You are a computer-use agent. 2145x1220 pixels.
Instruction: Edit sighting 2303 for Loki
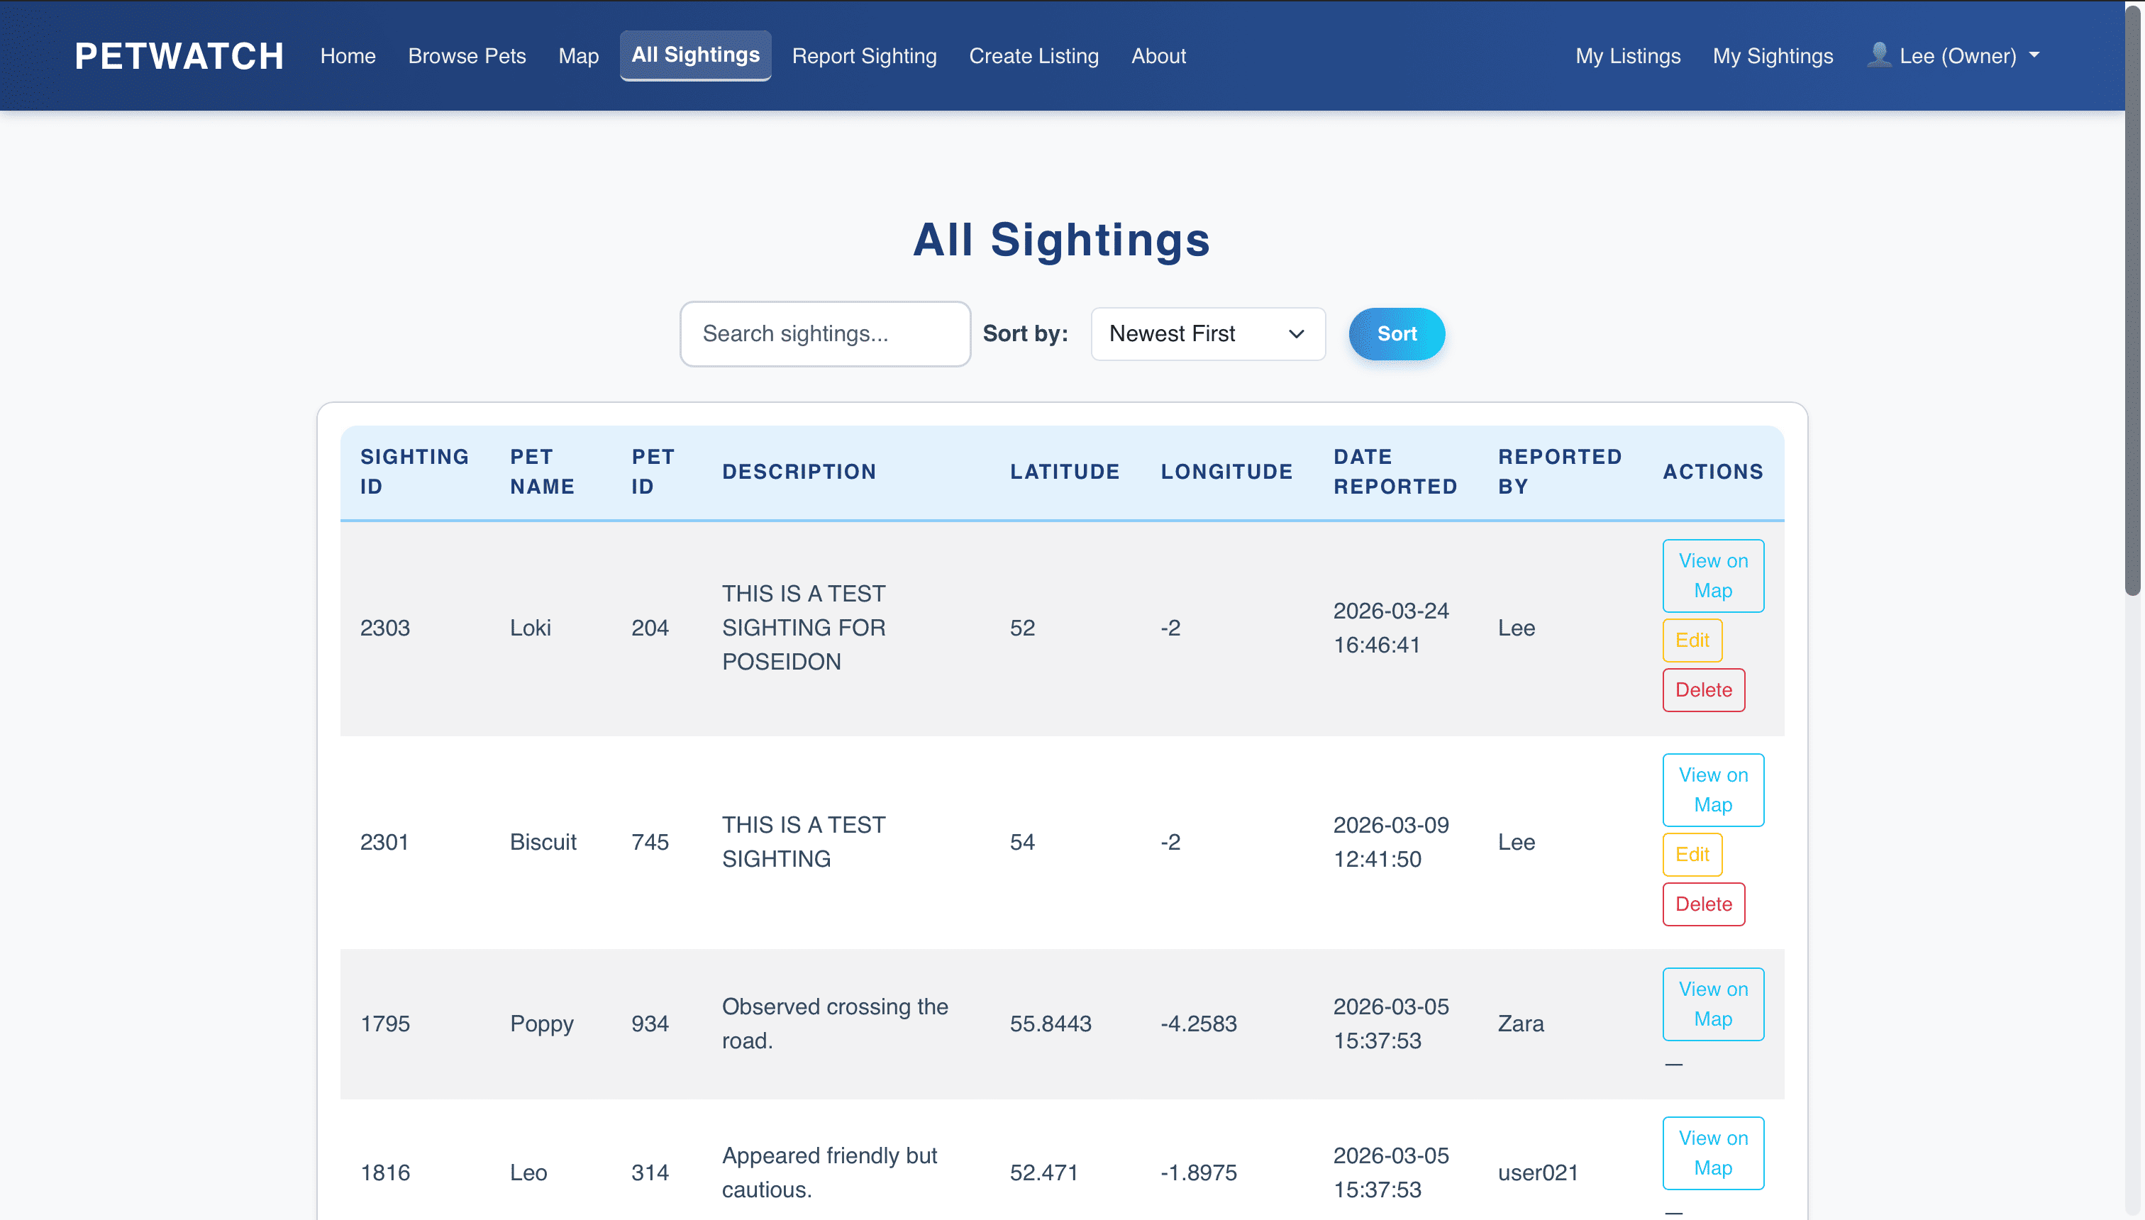pos(1692,640)
